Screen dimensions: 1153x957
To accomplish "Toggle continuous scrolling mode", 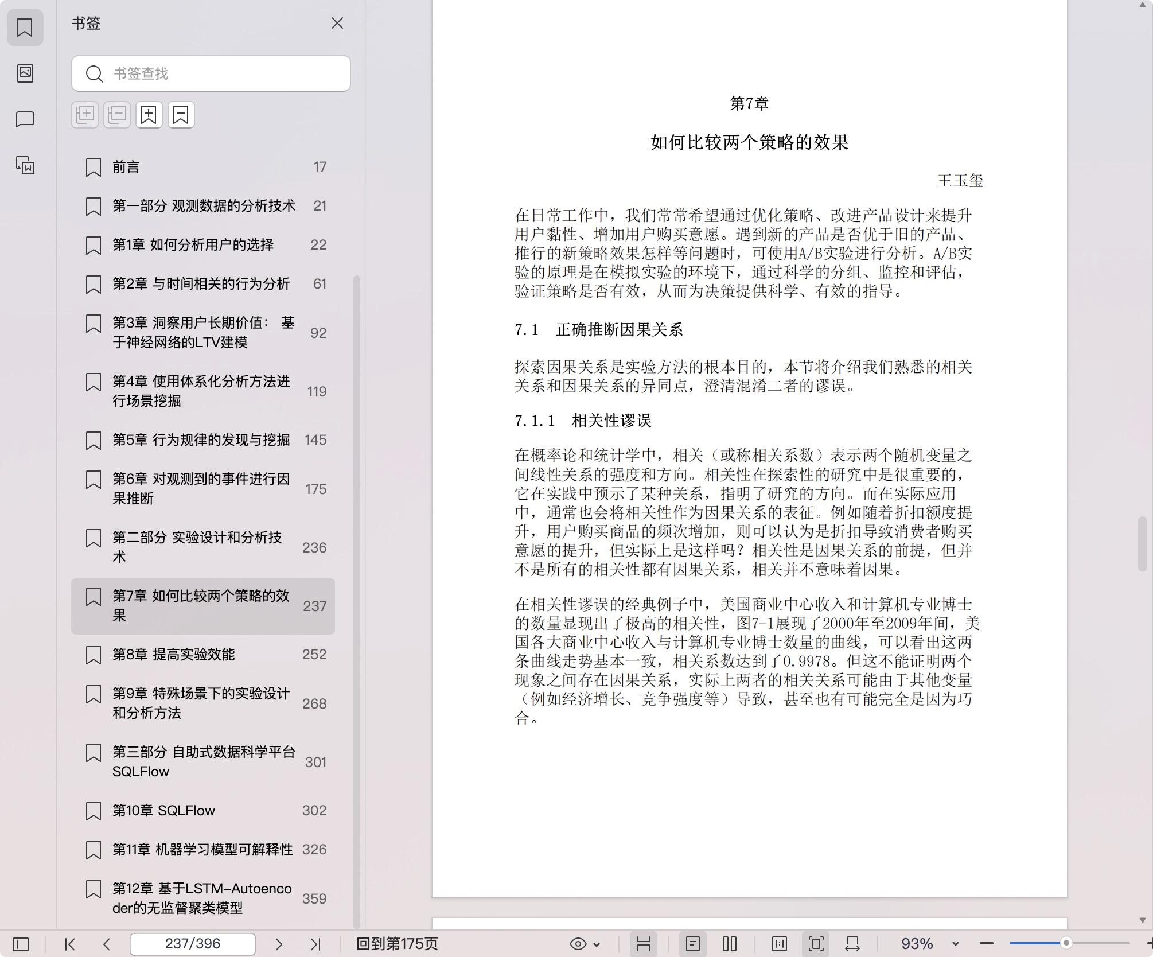I will (x=644, y=944).
